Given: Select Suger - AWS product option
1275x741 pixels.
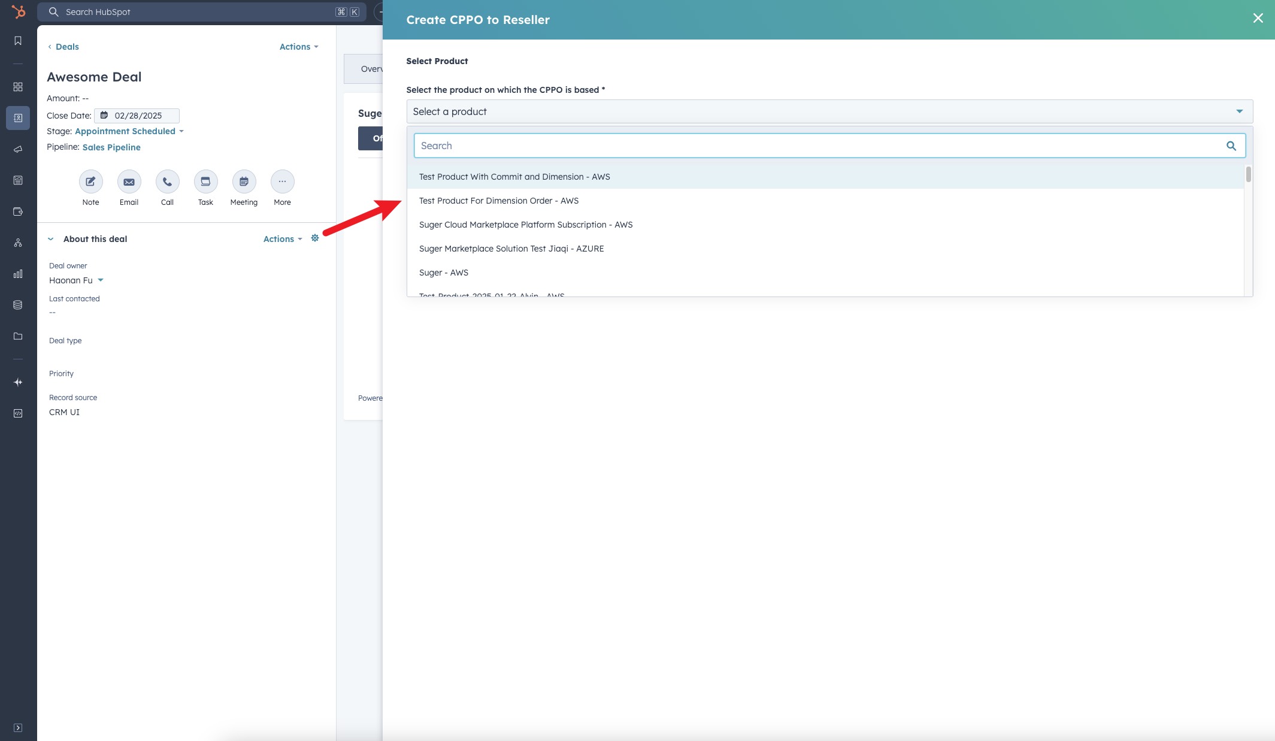Looking at the screenshot, I should [x=444, y=273].
